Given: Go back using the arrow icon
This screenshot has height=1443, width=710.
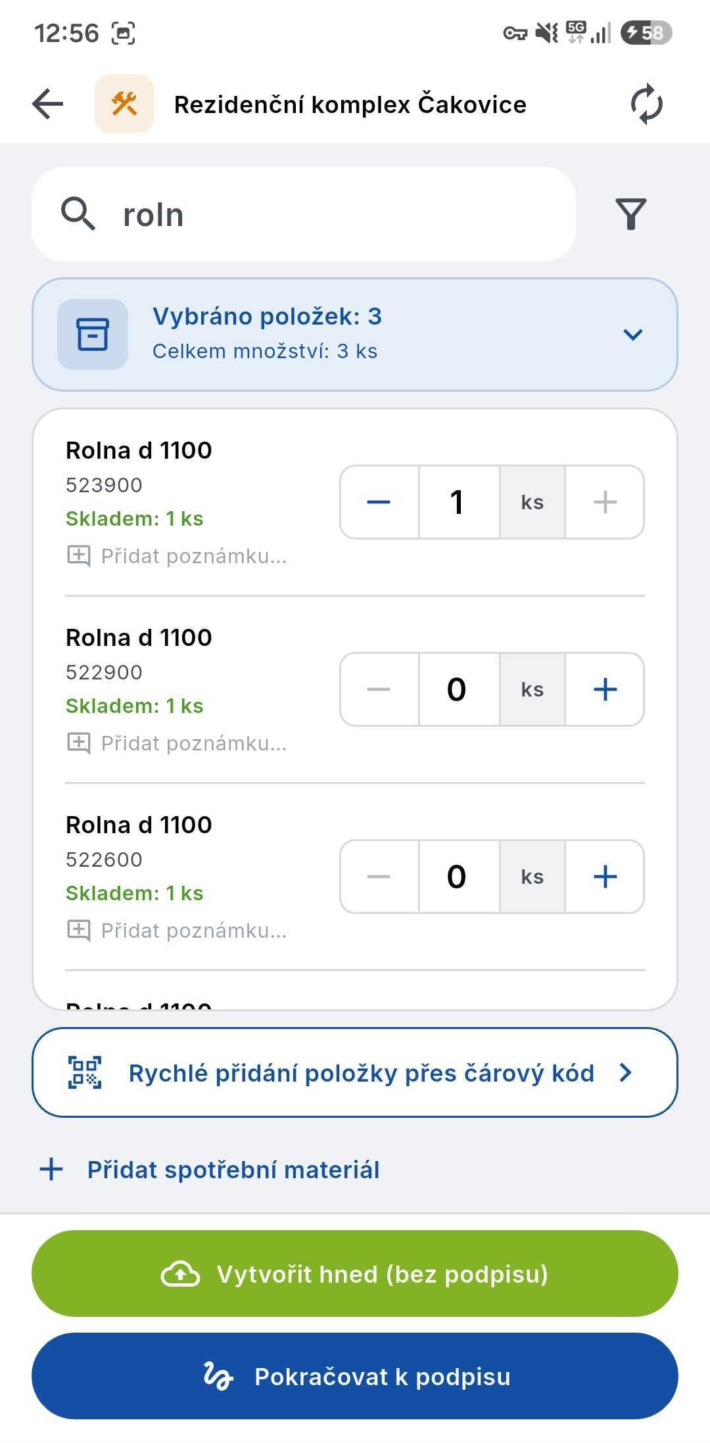Looking at the screenshot, I should [47, 104].
